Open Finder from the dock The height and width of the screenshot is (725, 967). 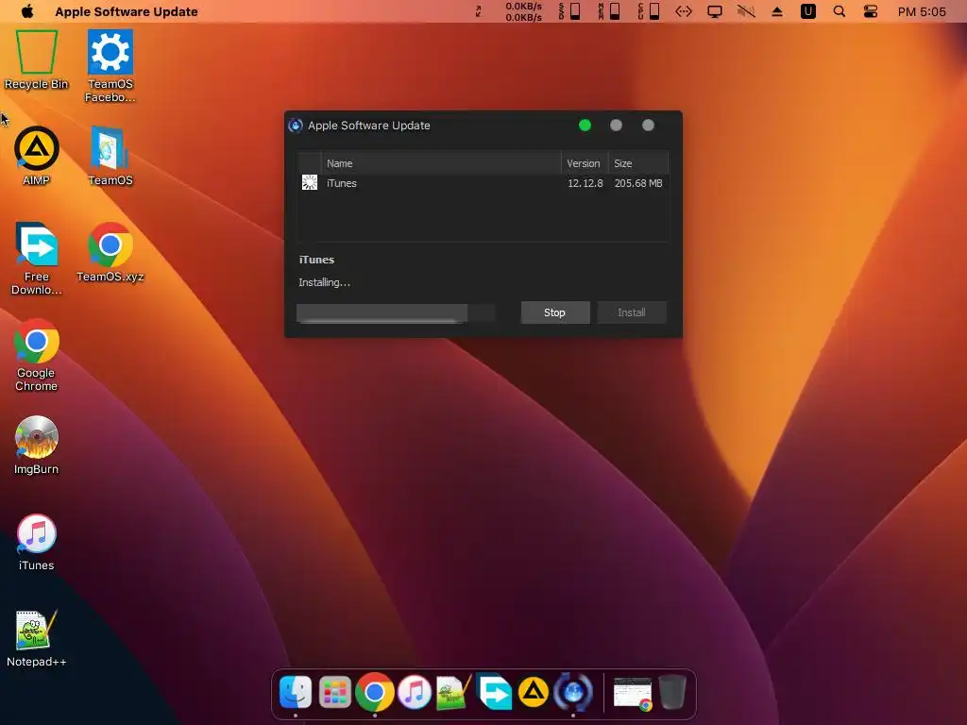click(x=296, y=692)
